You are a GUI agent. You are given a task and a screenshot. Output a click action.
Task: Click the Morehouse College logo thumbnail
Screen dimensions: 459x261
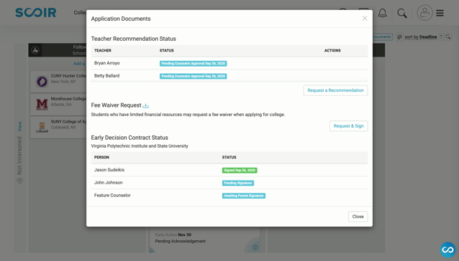pos(42,105)
